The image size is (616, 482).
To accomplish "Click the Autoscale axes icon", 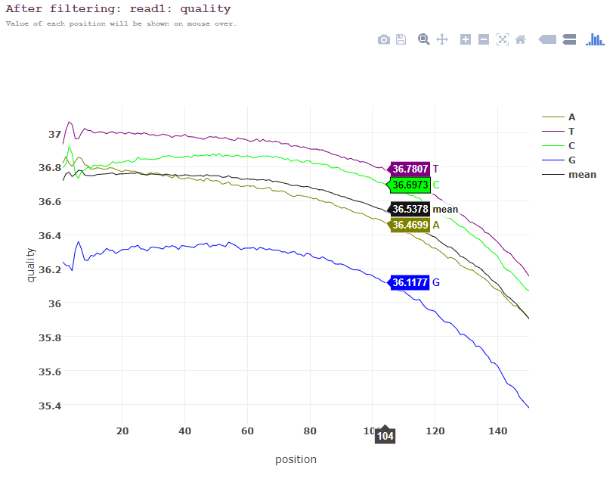I will tap(503, 39).
